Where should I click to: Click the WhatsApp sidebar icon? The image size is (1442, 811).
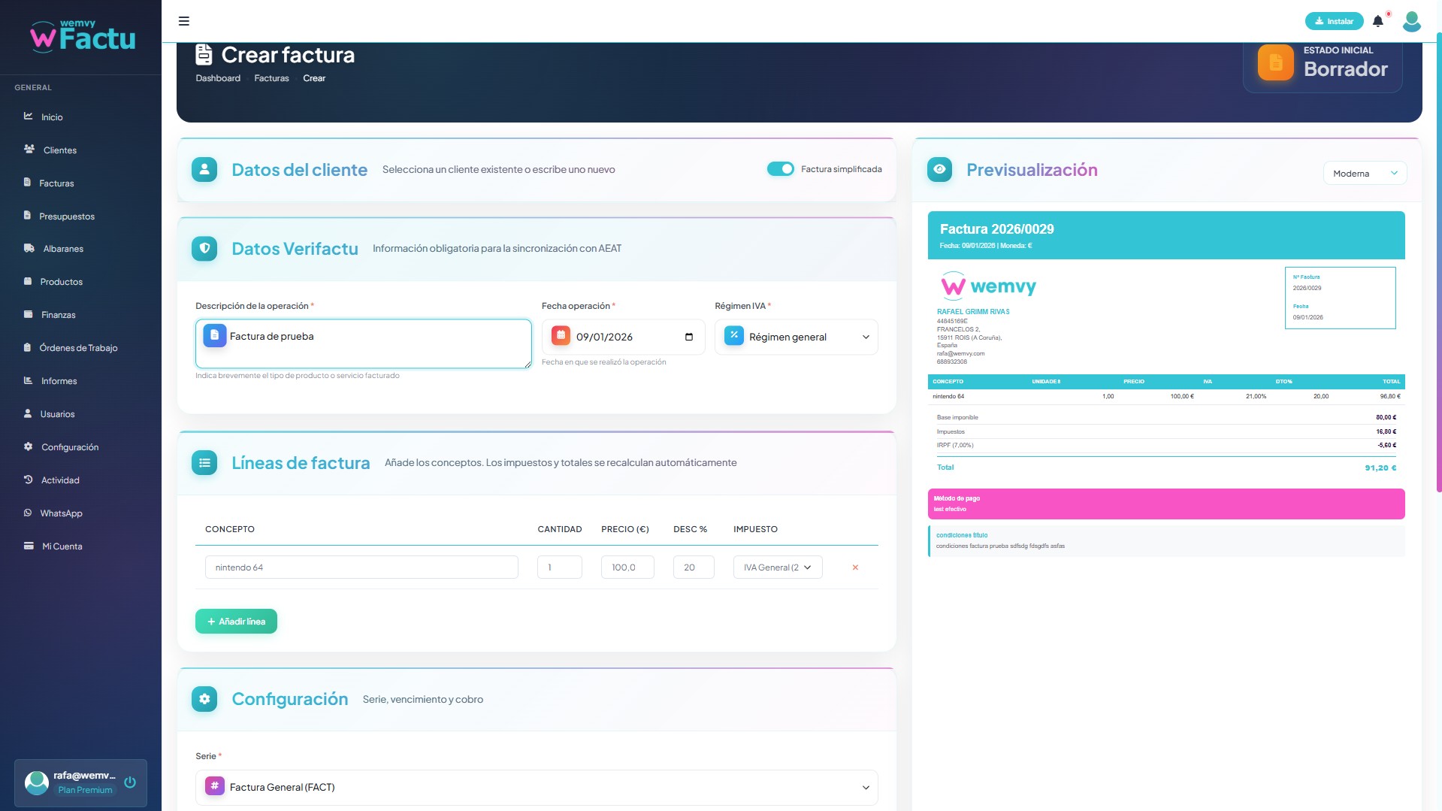28,513
